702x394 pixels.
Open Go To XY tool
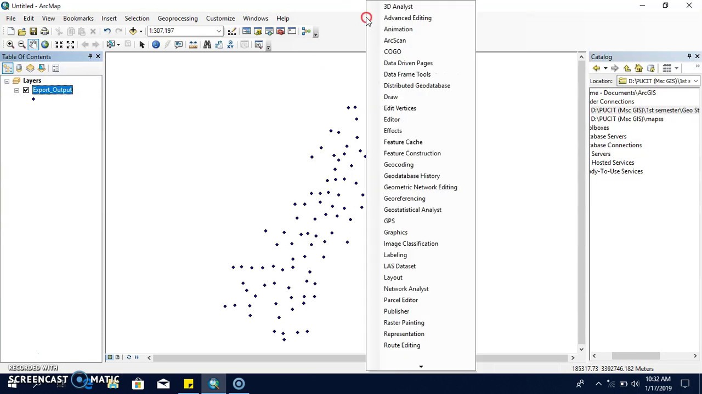[231, 44]
